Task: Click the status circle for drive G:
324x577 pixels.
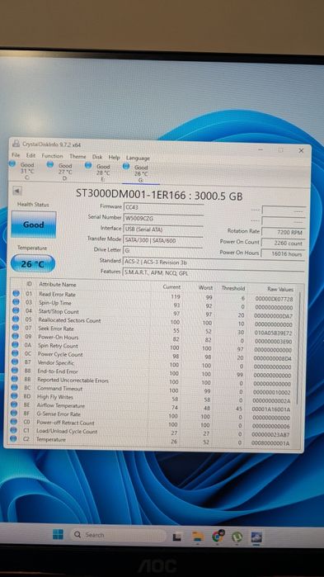Action: tap(126, 166)
